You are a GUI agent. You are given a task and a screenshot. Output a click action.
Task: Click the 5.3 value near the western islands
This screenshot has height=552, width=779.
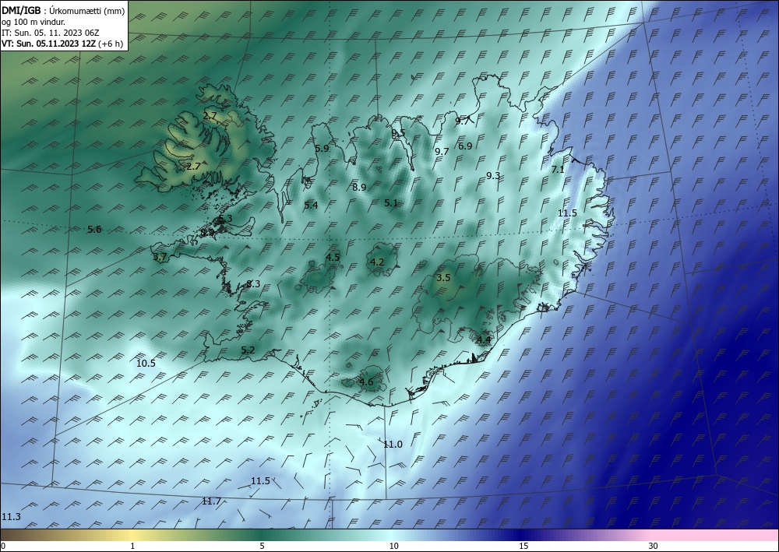tap(225, 219)
